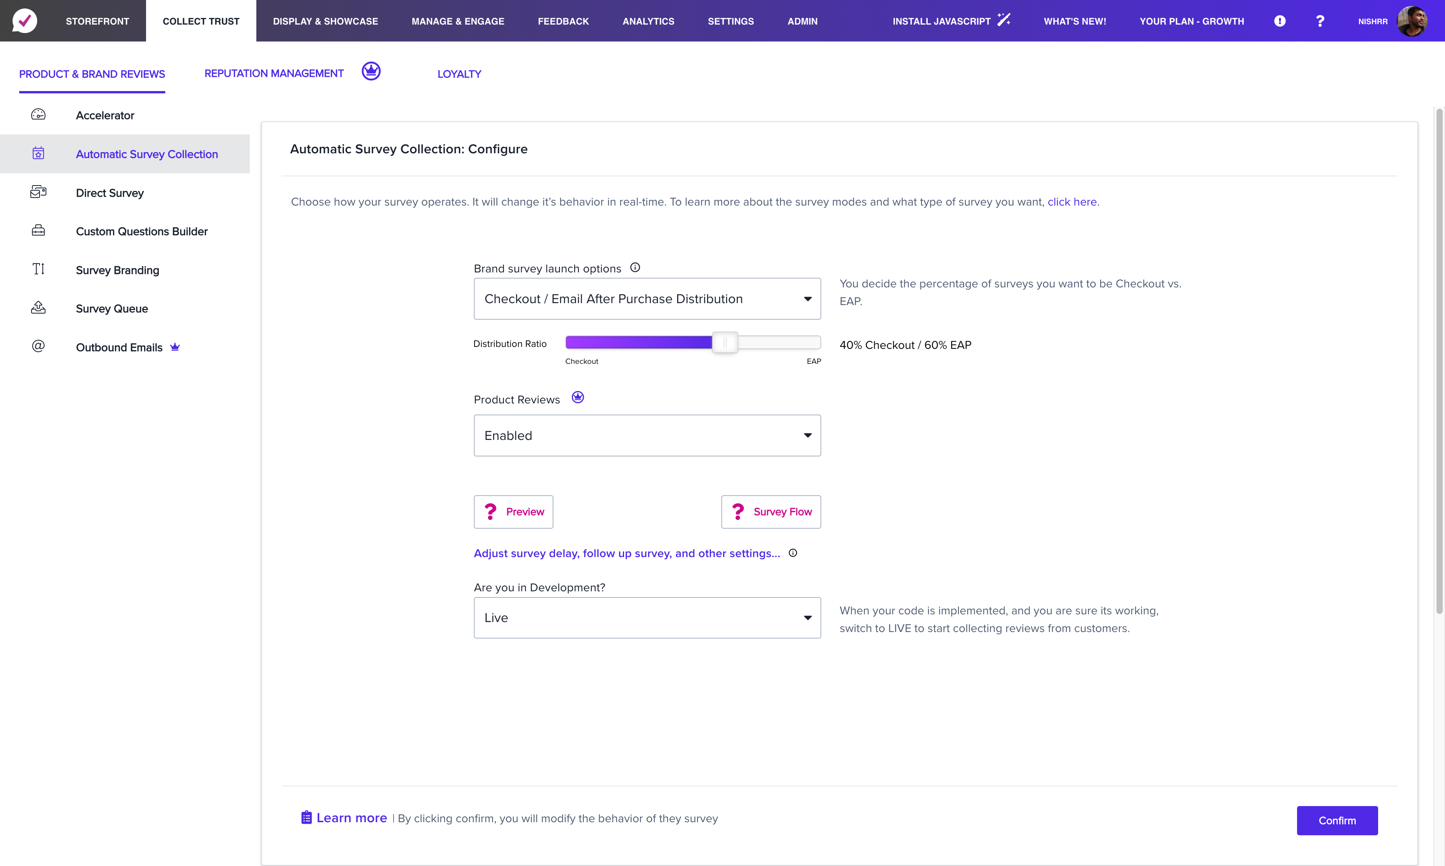Open the Analytics menu in top navigation
Viewport: 1445px width, 866px height.
[648, 21]
